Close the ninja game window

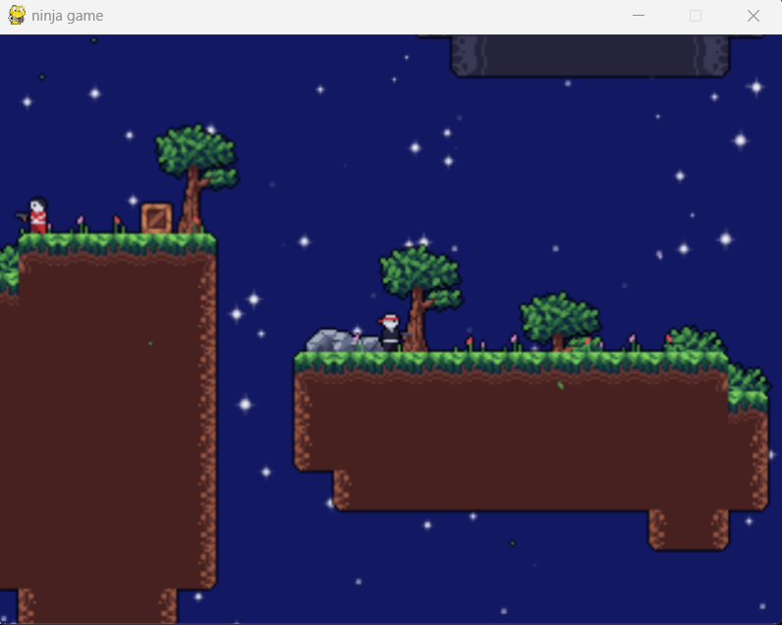(x=754, y=16)
